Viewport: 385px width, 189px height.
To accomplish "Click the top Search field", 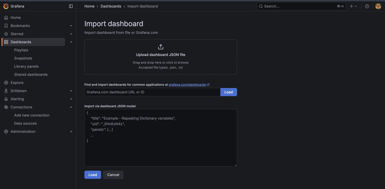I will 301,7.
